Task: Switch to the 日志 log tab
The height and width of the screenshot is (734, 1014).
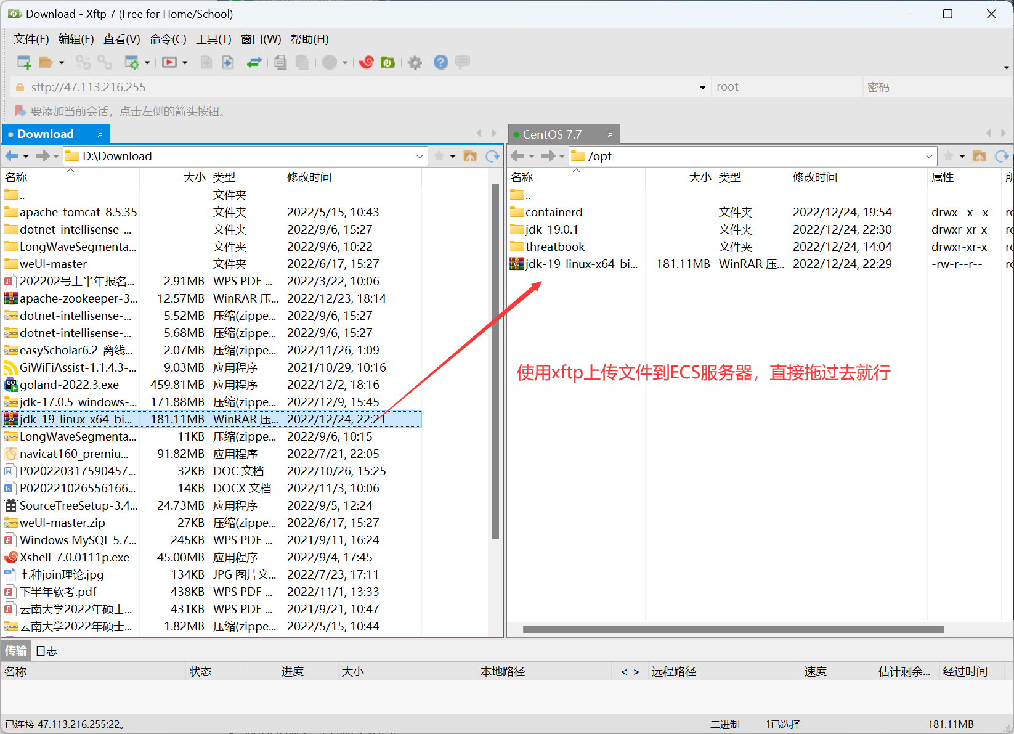Action: (46, 651)
